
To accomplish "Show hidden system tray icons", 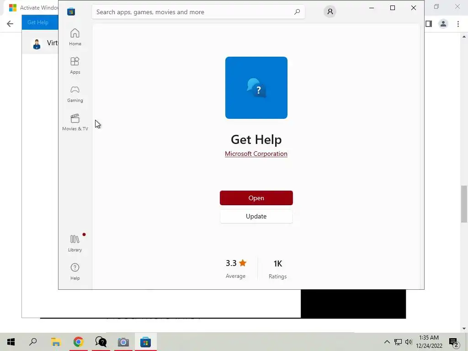I will pyautogui.click(x=387, y=342).
